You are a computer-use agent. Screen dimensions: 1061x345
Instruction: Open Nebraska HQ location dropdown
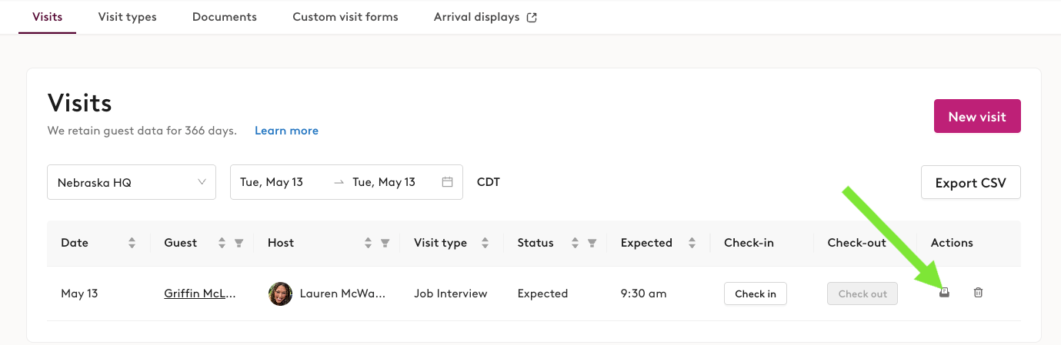(x=131, y=182)
